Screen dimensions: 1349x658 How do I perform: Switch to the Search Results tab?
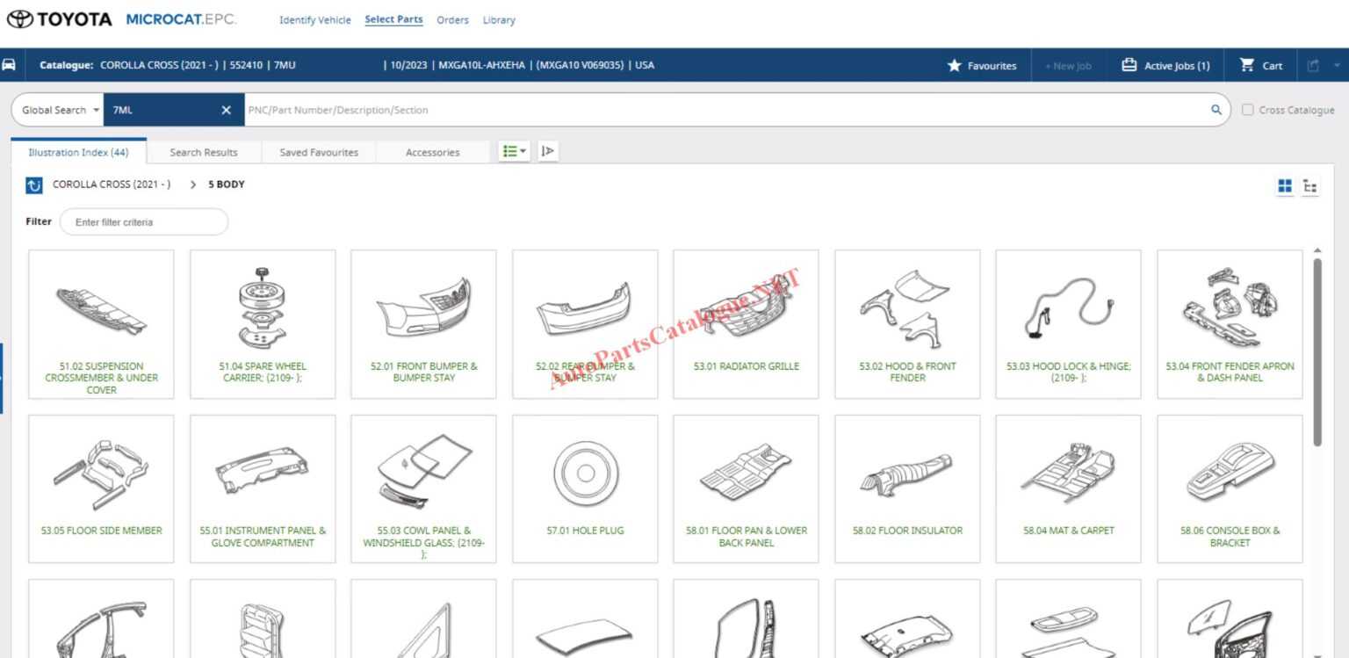click(x=203, y=151)
